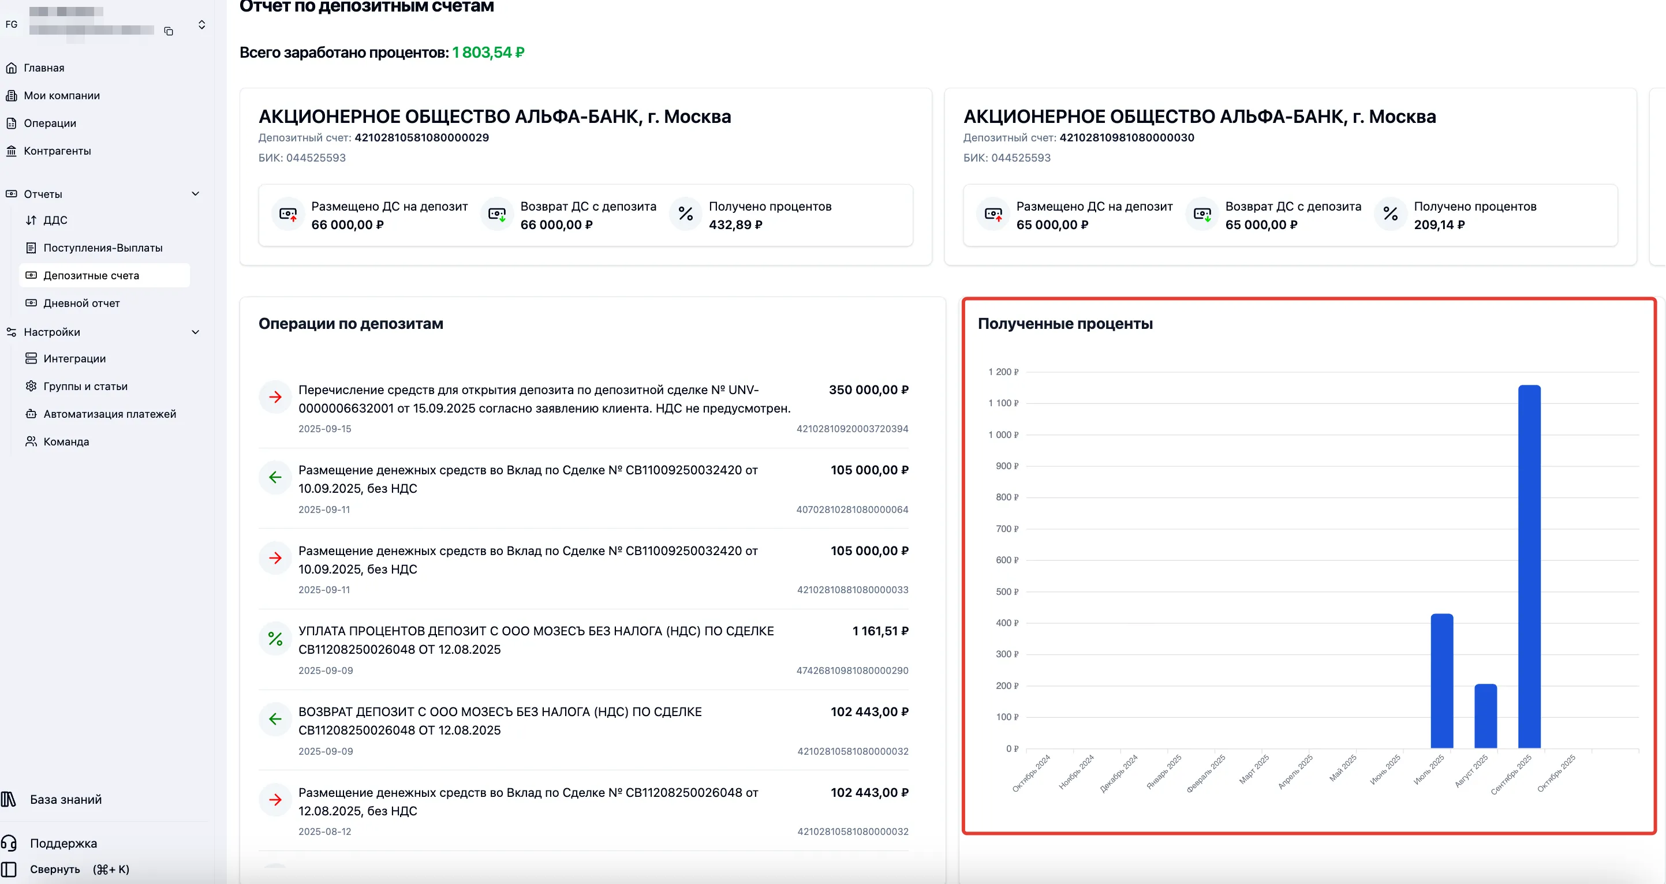Click deposit icon beside 66 000,00 ₽ размещено
This screenshot has height=884, width=1666.
click(x=288, y=213)
